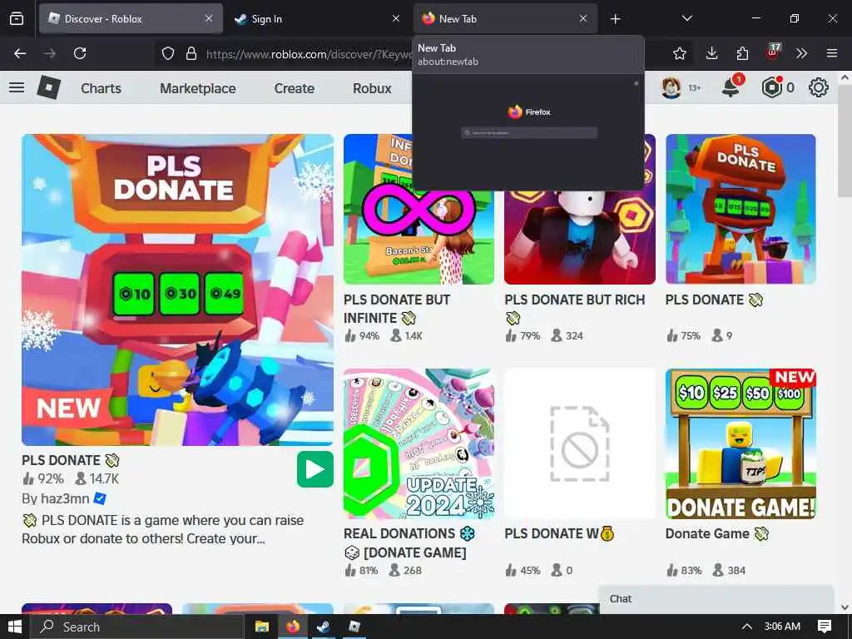This screenshot has width=852, height=639.
Task: Open Roblox side navigation hamburger menu
Action: click(x=17, y=87)
